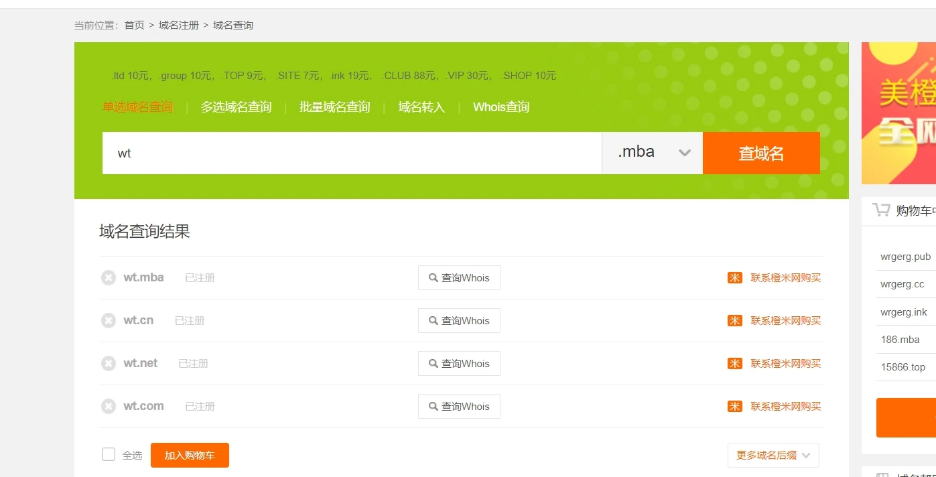Click the shopping cart icon in sidebar
The image size is (936, 477).
tap(881, 210)
